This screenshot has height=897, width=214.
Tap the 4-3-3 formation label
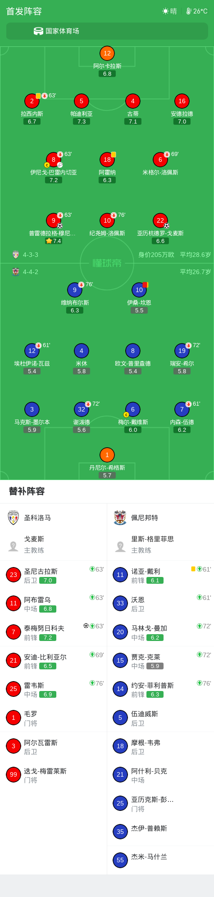click(31, 255)
